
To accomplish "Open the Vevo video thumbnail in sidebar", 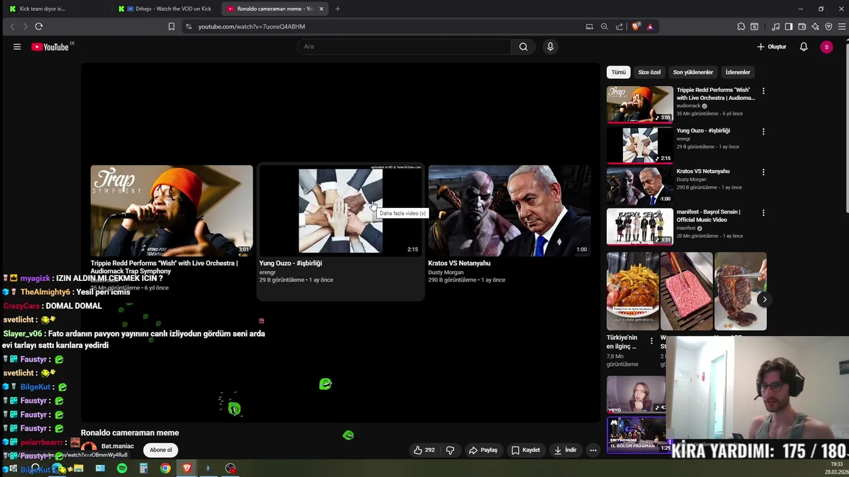I will (636, 394).
